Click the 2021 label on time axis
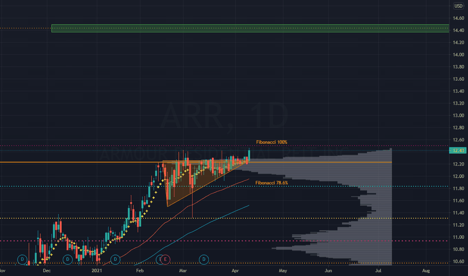Image resolution: width=468 pixels, height=276 pixels. (x=97, y=270)
